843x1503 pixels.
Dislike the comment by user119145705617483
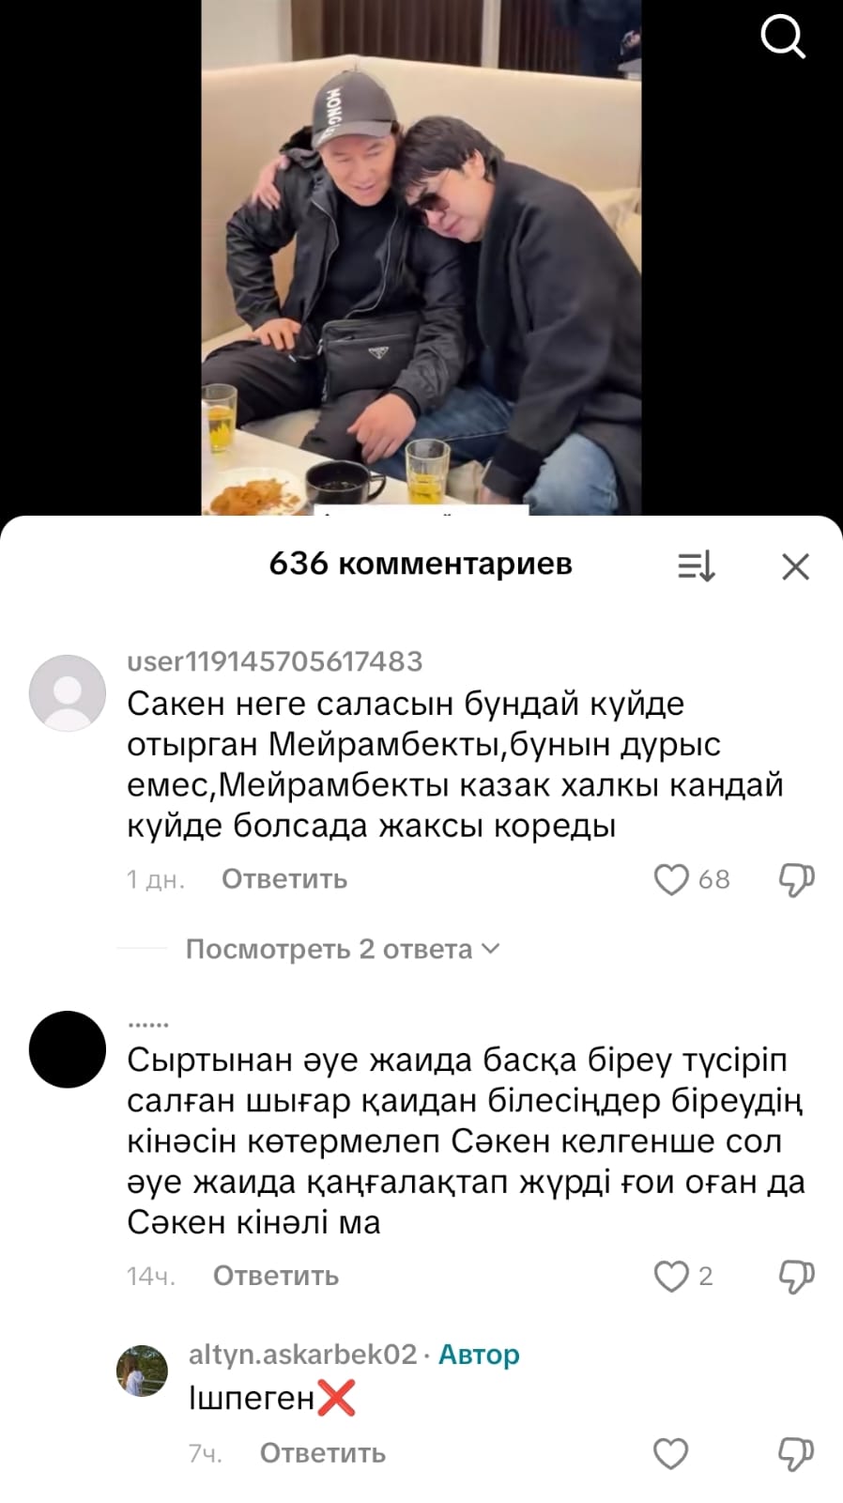pos(796,879)
